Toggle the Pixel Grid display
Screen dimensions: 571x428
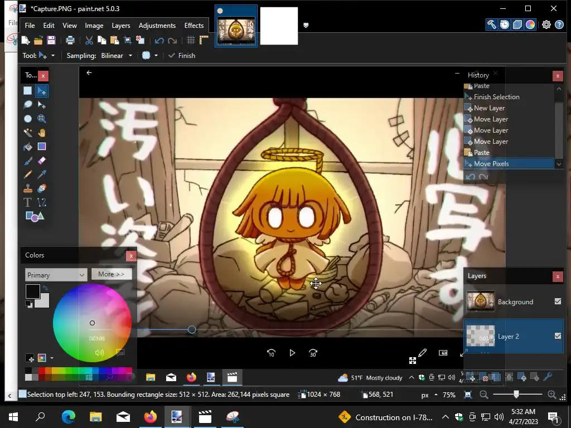[x=191, y=40]
